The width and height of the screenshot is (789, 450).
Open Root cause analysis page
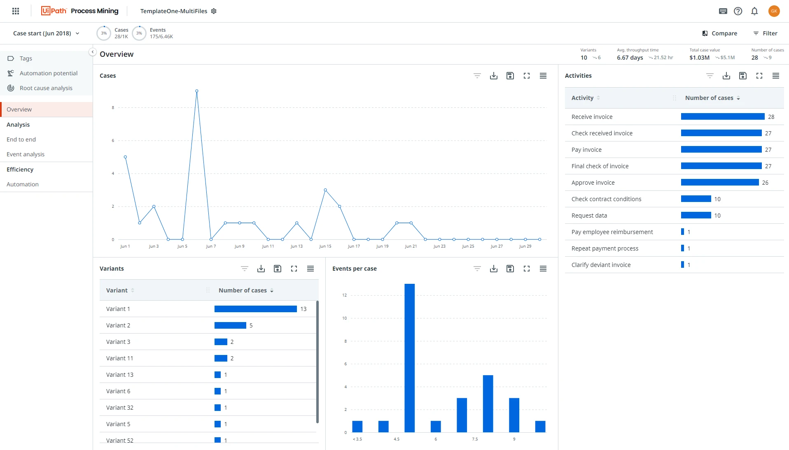coord(46,88)
